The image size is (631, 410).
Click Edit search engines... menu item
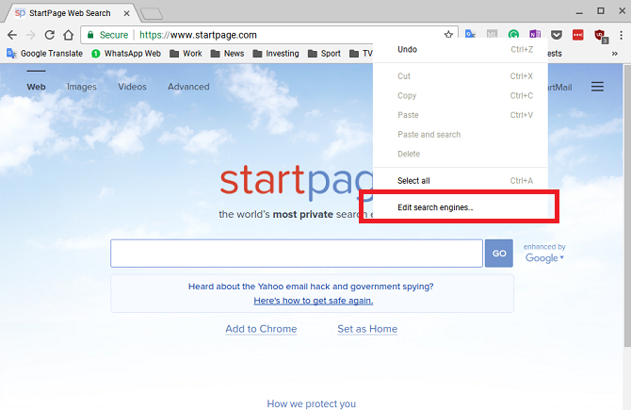pyautogui.click(x=461, y=207)
